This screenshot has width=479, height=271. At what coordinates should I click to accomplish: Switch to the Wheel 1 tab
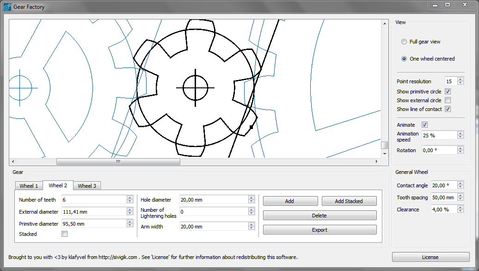(29, 186)
